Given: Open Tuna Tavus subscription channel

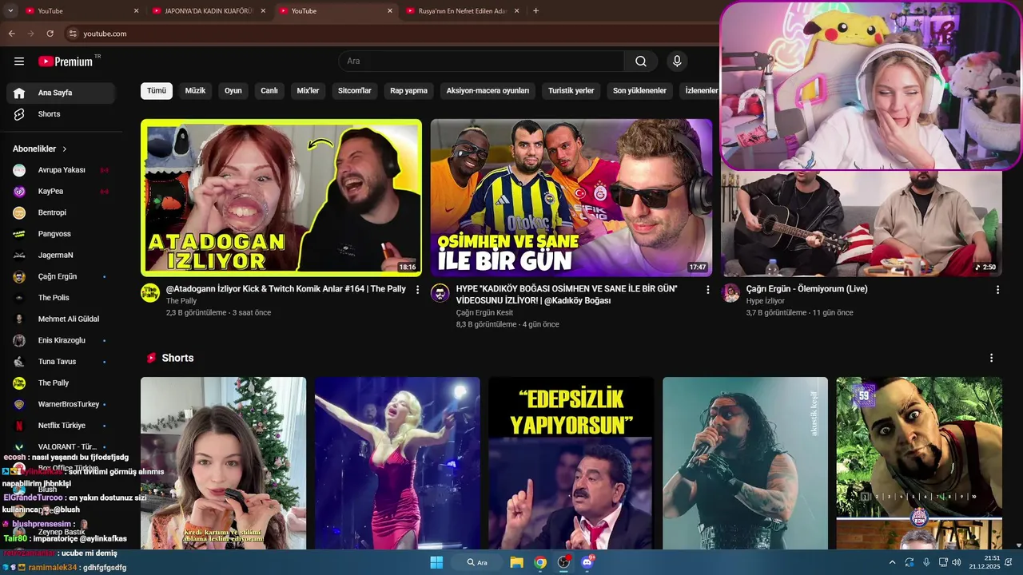Looking at the screenshot, I should coord(62,362).
